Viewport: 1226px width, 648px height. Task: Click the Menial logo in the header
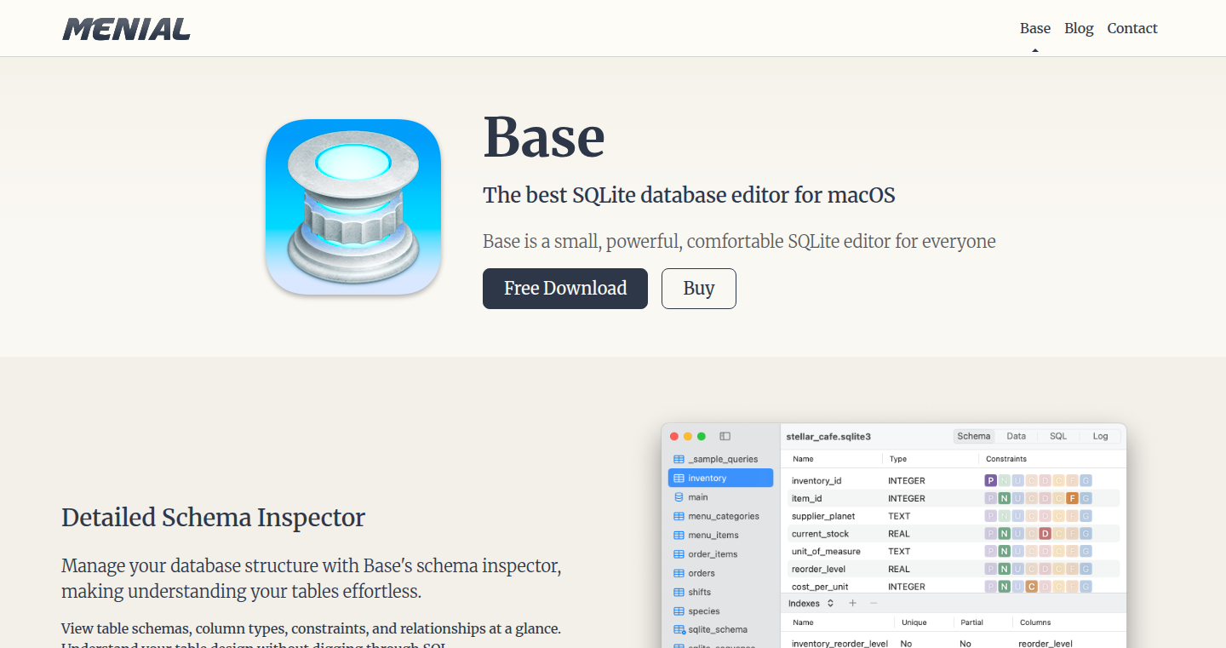coord(126,29)
